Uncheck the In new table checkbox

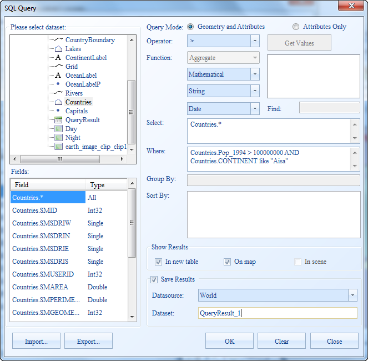159,262
